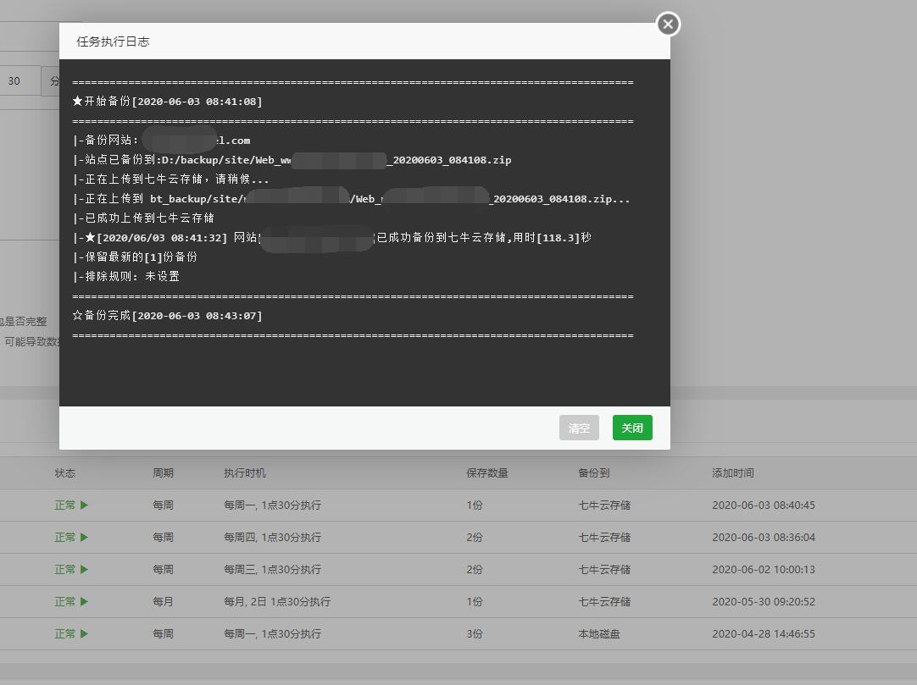Click the 正在上传到七牛云存储 log line
This screenshot has height=685, width=917.
pos(170,179)
